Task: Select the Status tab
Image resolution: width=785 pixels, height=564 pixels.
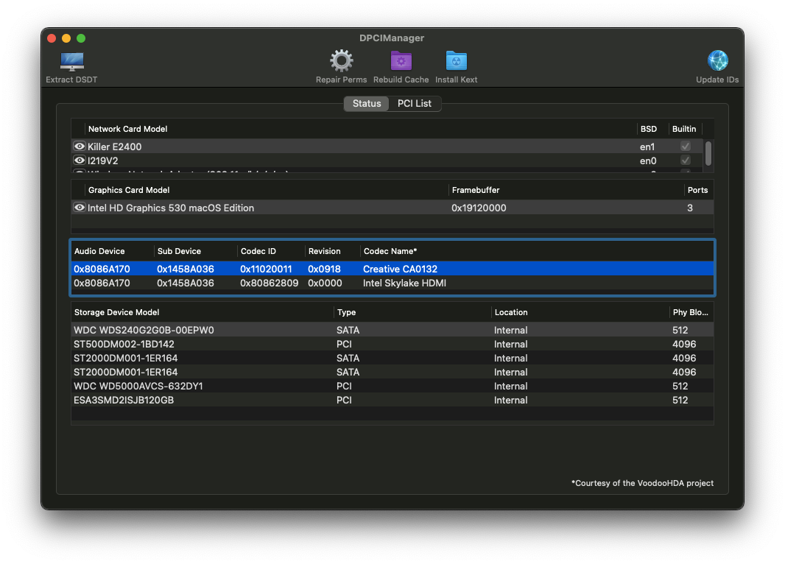Action: pyautogui.click(x=366, y=104)
